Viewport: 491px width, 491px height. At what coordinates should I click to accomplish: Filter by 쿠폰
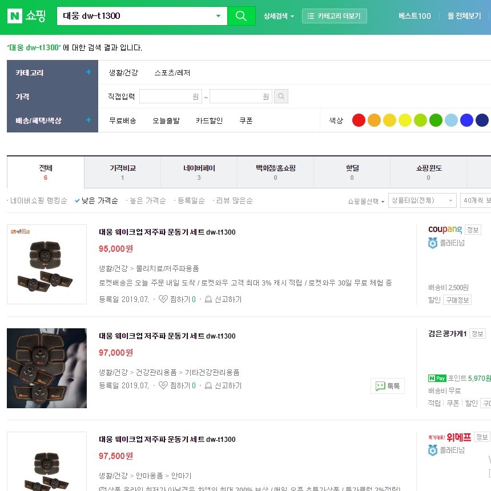coord(246,120)
